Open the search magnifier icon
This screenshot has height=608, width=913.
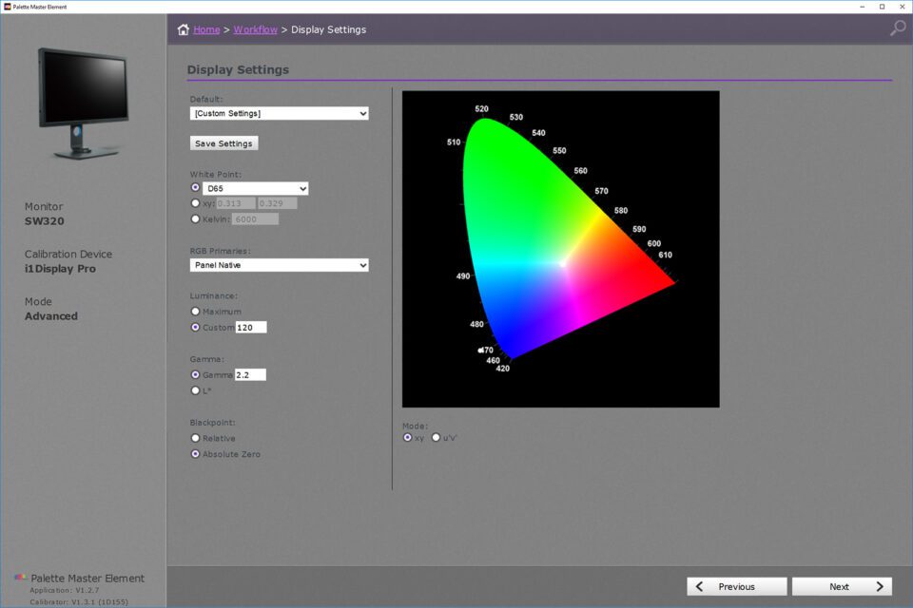[x=899, y=28]
